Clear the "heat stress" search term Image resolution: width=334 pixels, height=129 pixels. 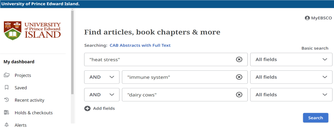tap(239, 60)
